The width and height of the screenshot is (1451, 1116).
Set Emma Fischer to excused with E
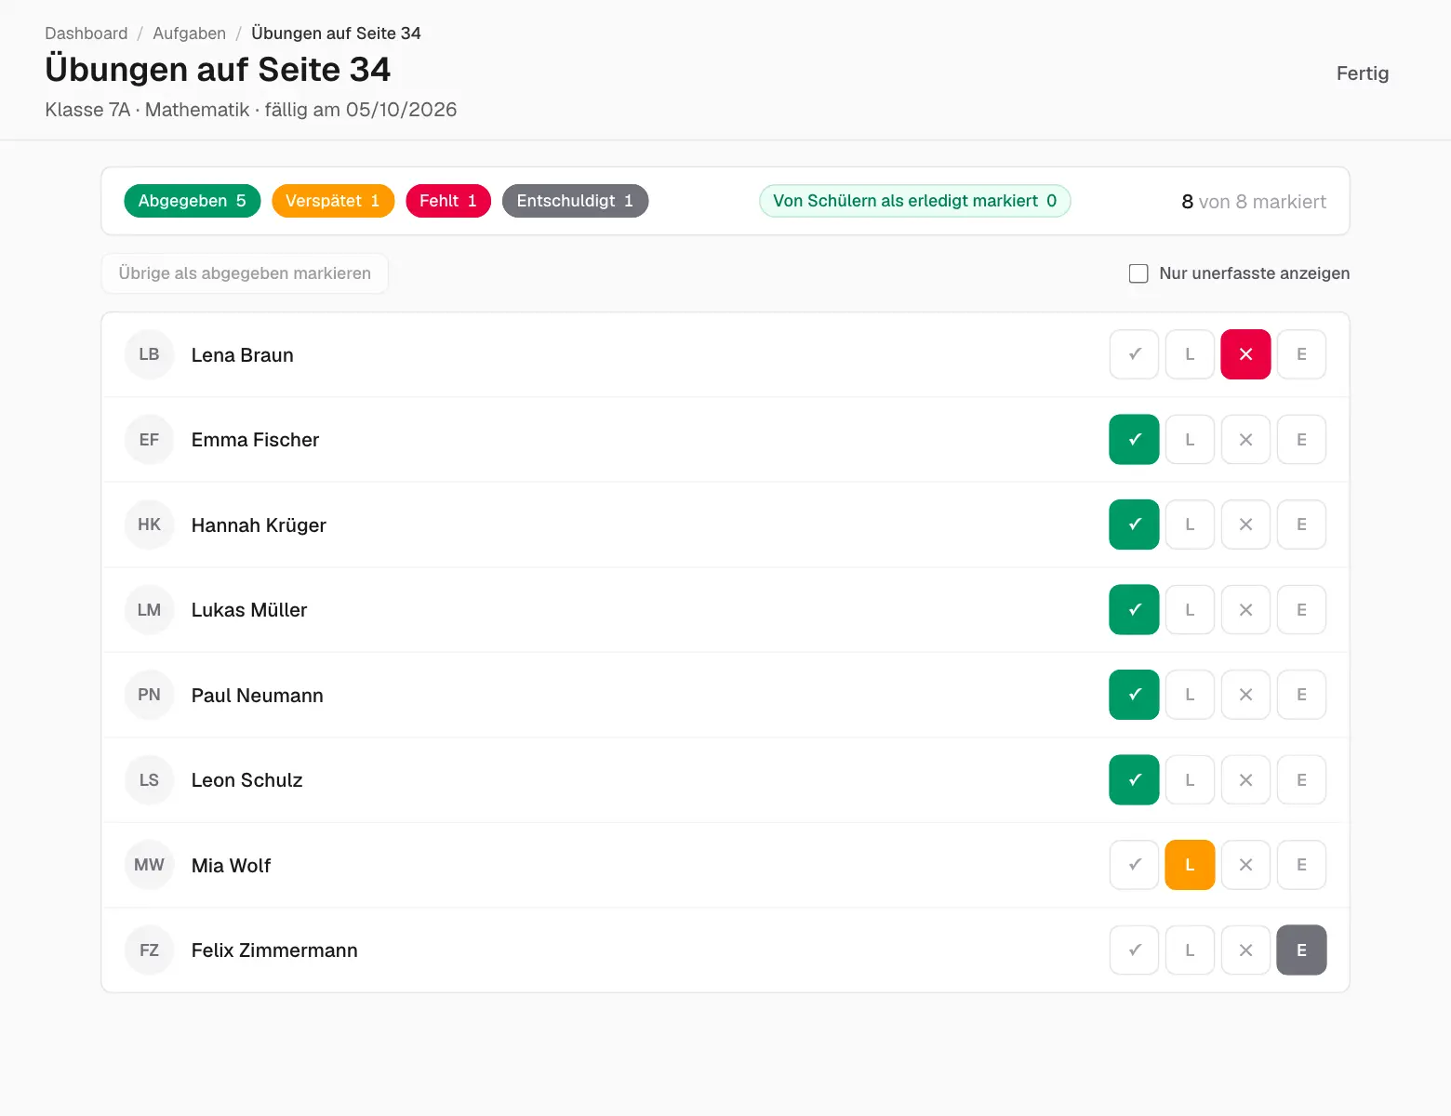pyautogui.click(x=1301, y=440)
